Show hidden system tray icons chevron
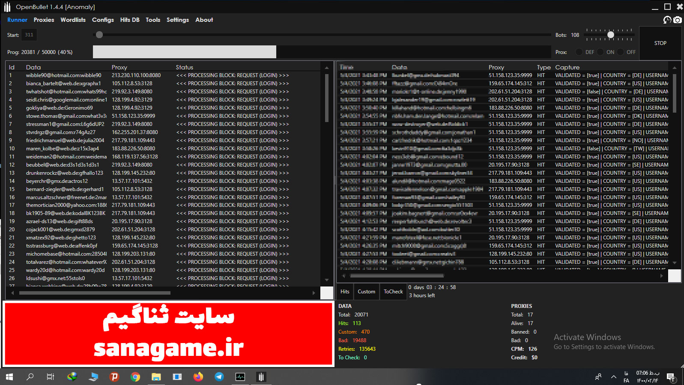Screen dimensions: 684x385 pos(614,377)
